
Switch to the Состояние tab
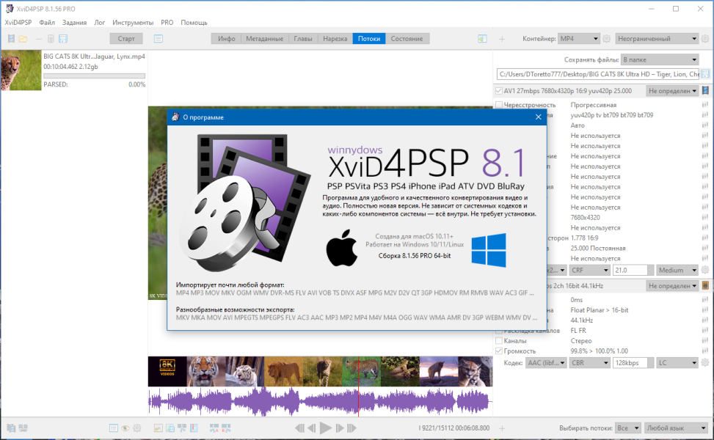coord(407,39)
